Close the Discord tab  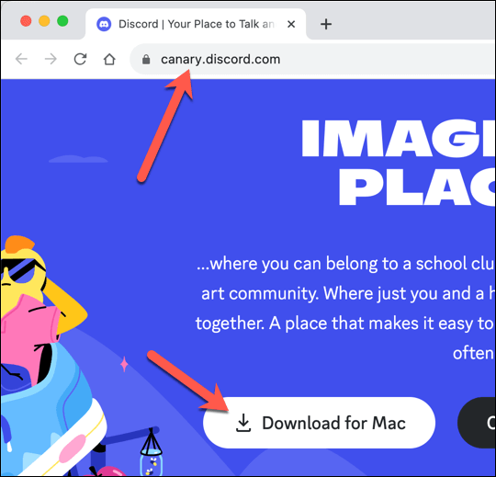coord(291,24)
